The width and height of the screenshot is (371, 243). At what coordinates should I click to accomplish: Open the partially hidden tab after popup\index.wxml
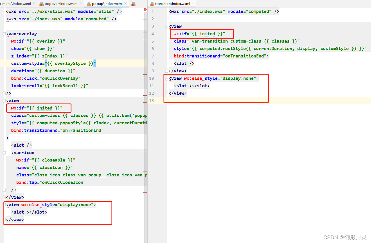coord(133,4)
